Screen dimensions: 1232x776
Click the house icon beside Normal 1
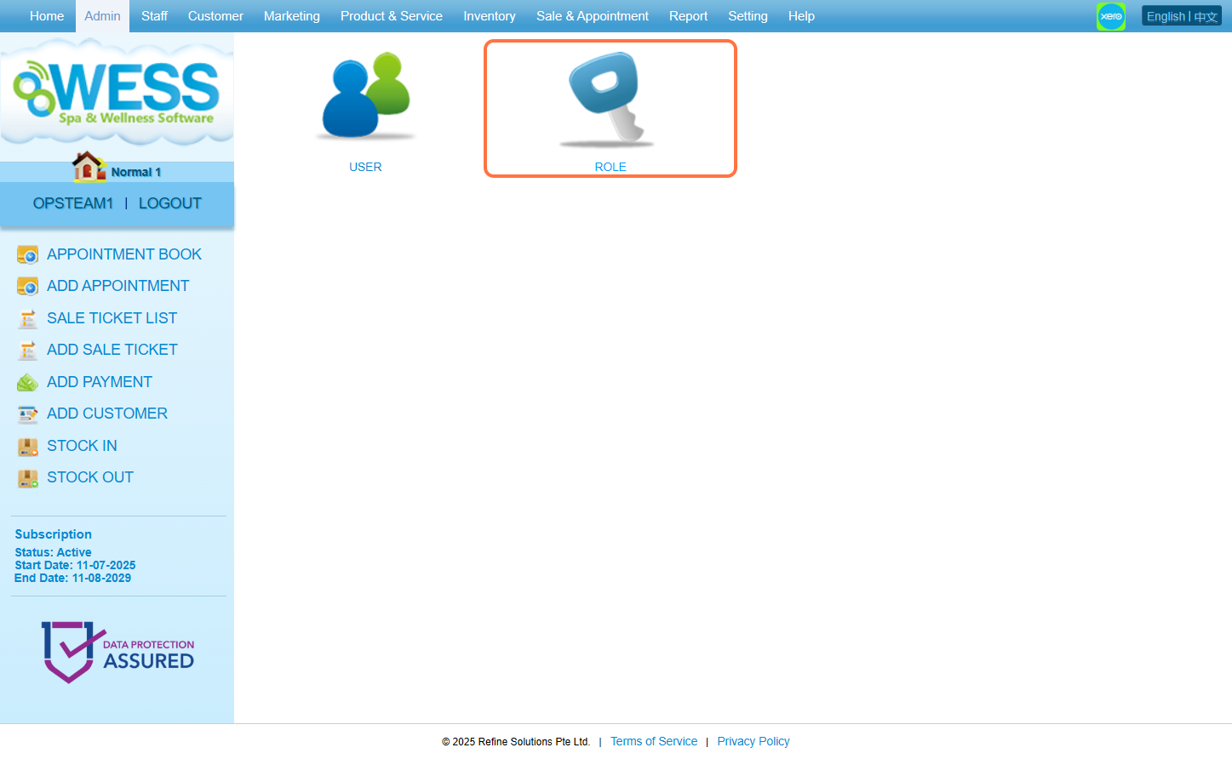(x=89, y=167)
